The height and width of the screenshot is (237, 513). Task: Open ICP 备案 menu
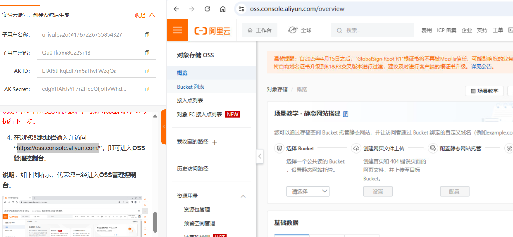[447, 30]
